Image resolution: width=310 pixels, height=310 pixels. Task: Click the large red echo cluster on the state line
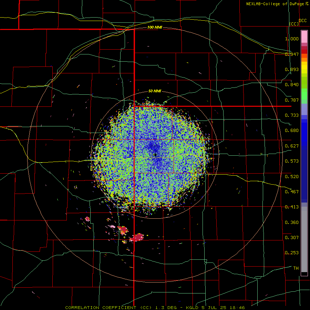(x=137, y=237)
